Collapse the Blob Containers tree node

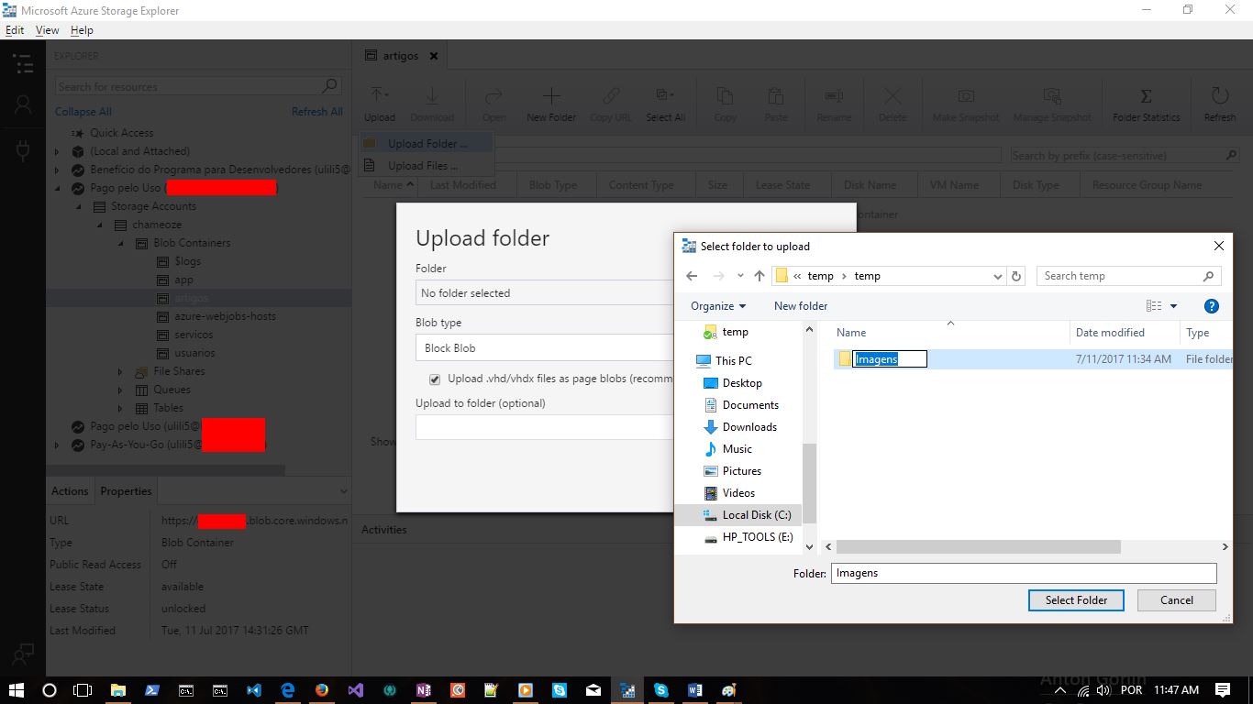[120, 243]
